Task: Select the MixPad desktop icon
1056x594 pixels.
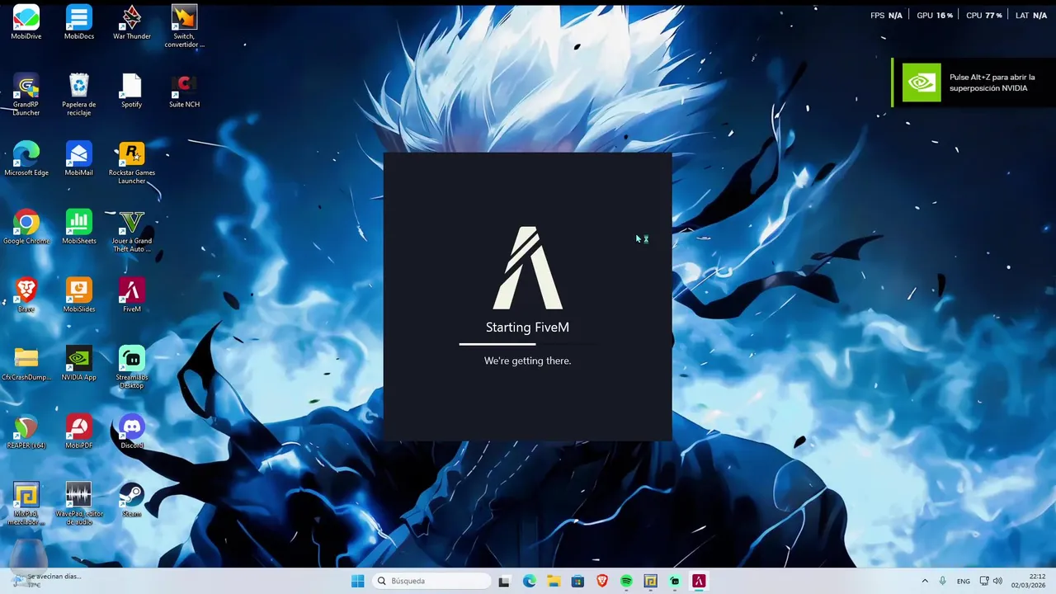Action: pyautogui.click(x=26, y=505)
